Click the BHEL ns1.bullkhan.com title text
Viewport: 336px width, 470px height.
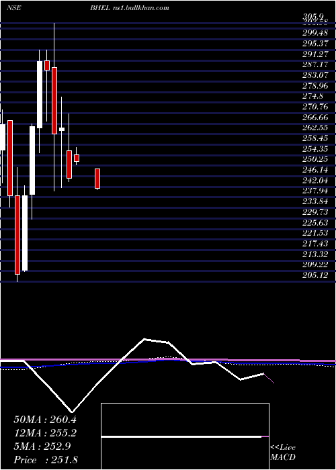coord(130,8)
